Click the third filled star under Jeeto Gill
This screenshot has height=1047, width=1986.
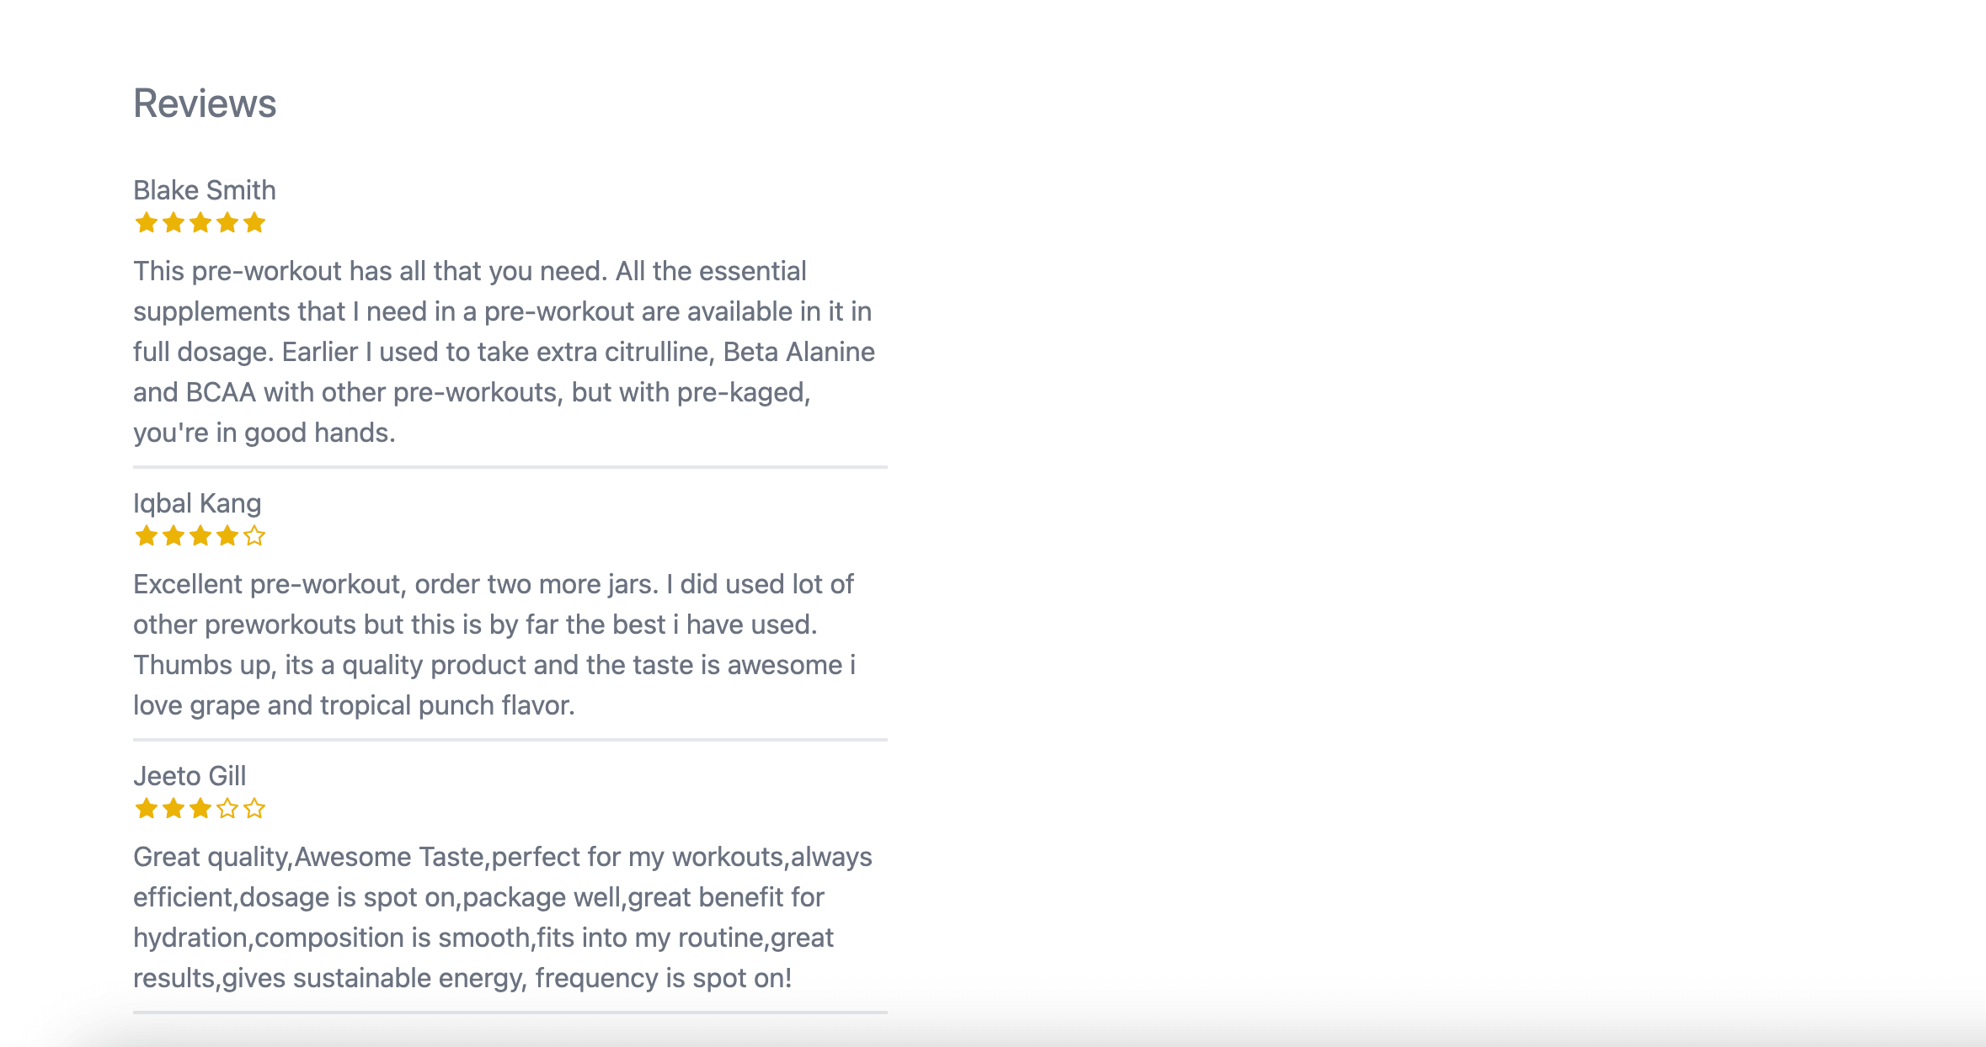[x=200, y=809]
